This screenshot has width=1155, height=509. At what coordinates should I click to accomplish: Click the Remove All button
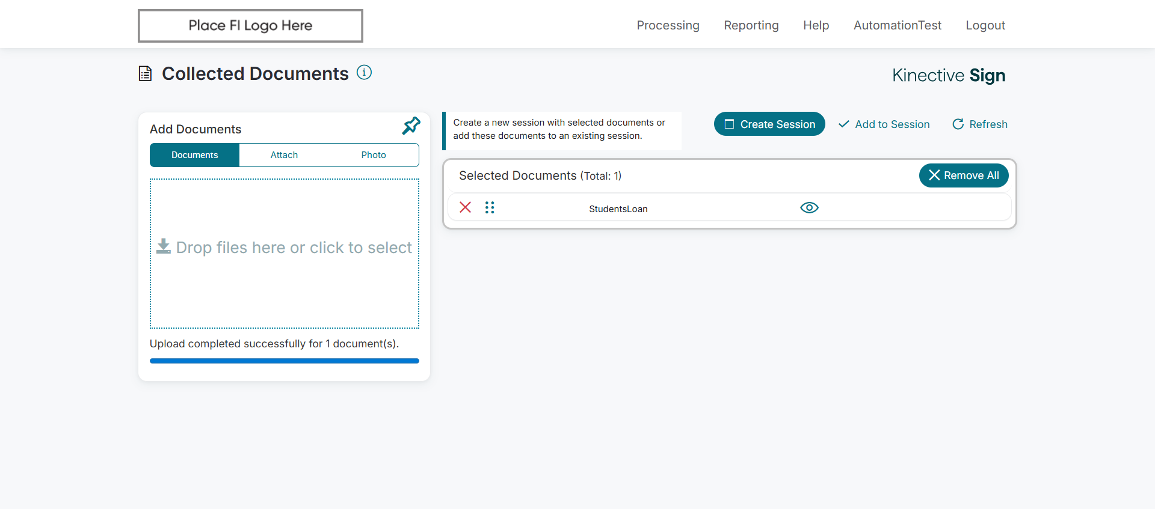[x=963, y=175]
